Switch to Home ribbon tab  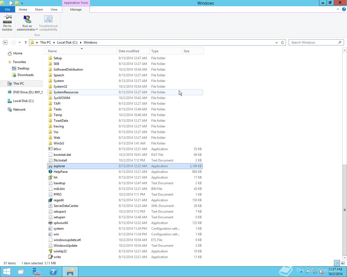(23, 9)
